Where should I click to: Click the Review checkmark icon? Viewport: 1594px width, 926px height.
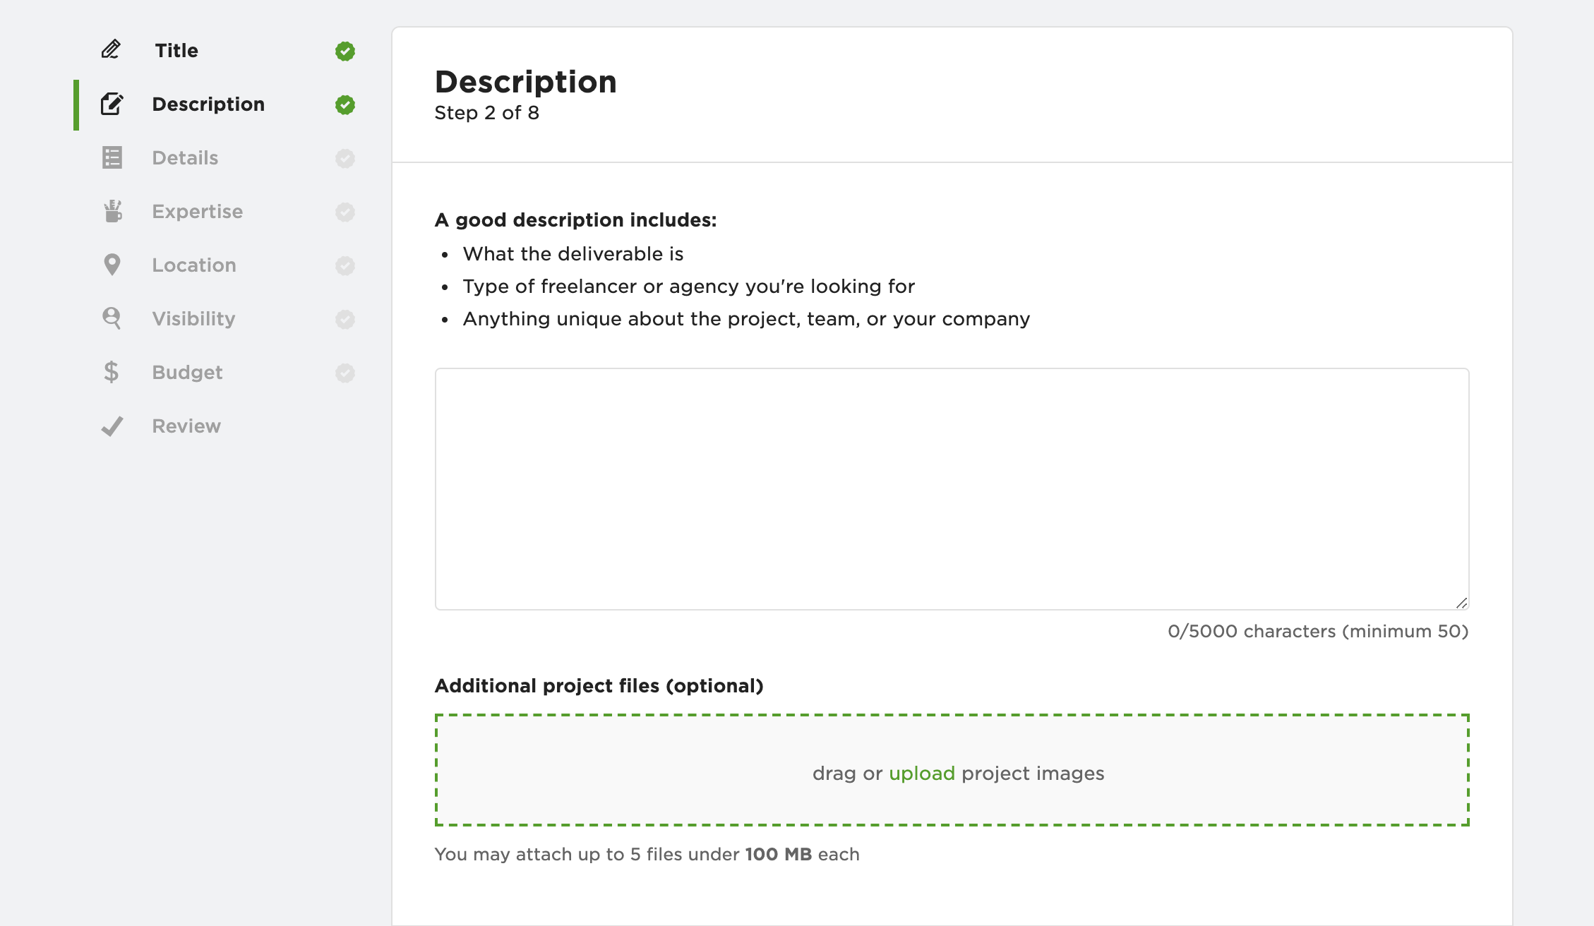tap(112, 426)
